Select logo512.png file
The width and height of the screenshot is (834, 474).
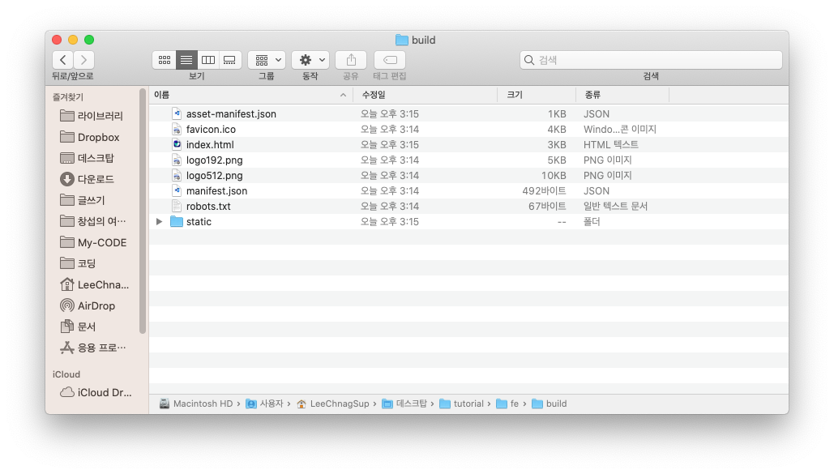(x=468, y=176)
